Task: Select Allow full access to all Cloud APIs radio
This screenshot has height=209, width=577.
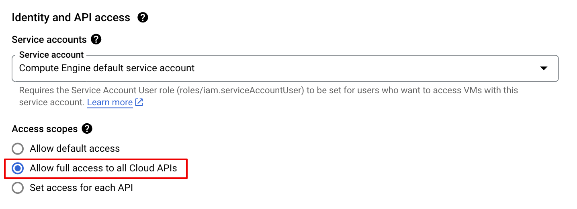Action: coord(18,169)
